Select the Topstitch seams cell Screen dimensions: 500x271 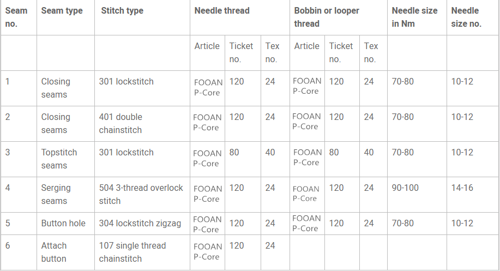pyautogui.click(x=65, y=159)
